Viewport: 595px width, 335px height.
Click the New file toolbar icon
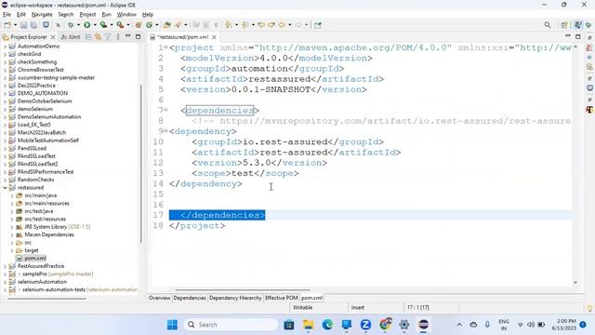click(x=7, y=25)
